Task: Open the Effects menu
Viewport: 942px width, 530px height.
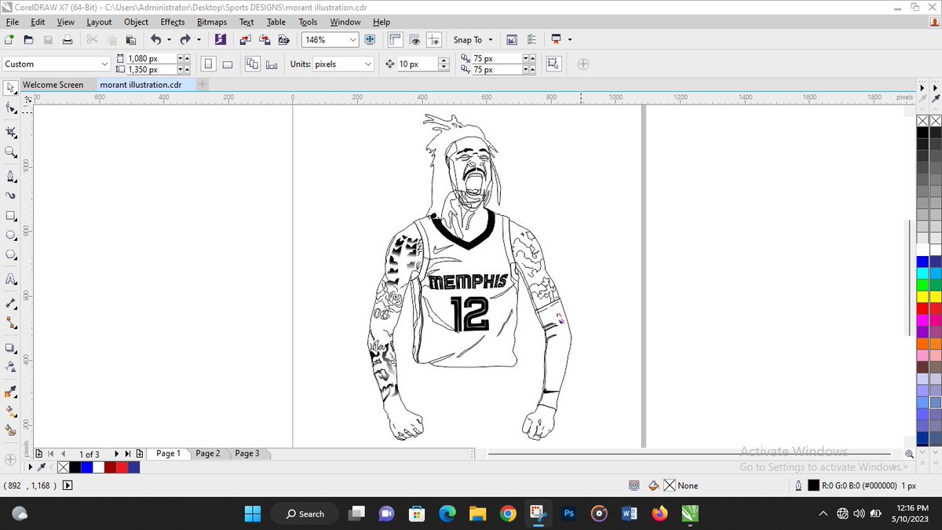Action: coord(173,22)
